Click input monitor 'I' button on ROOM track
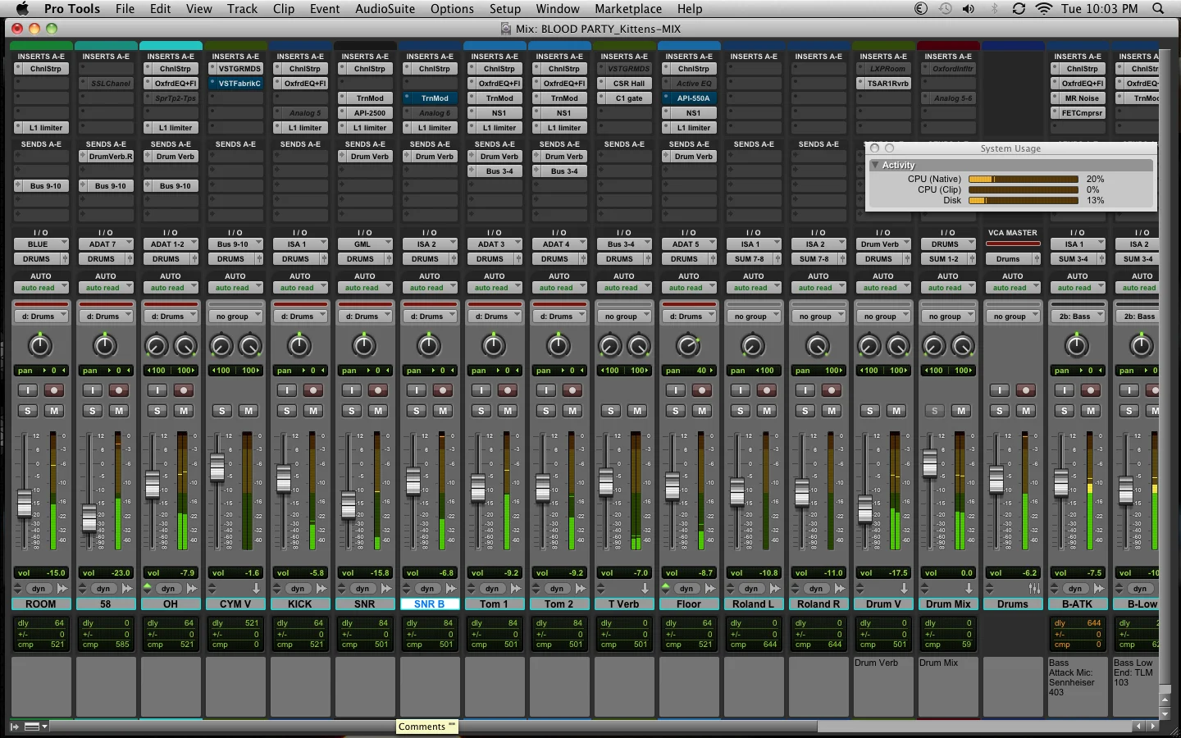The width and height of the screenshot is (1181, 738). click(28, 390)
